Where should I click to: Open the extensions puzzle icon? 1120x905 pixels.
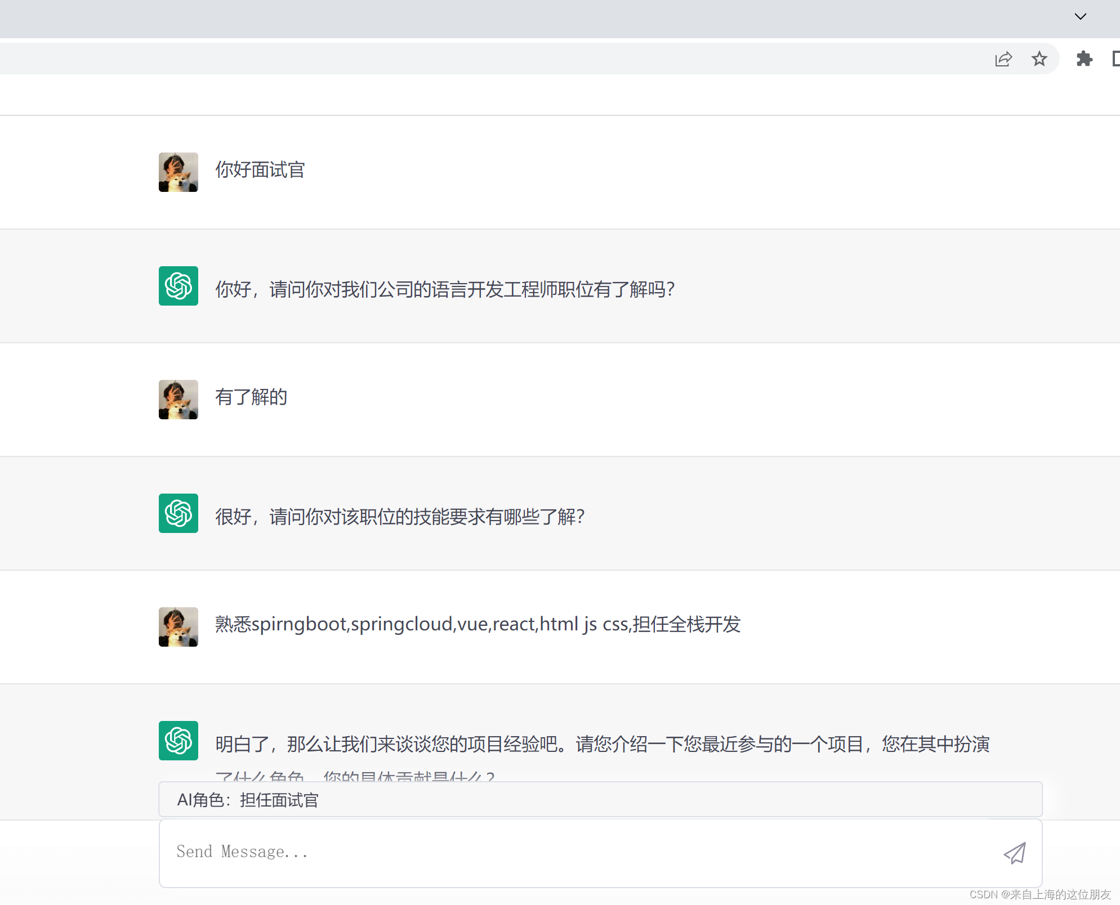click(x=1084, y=59)
